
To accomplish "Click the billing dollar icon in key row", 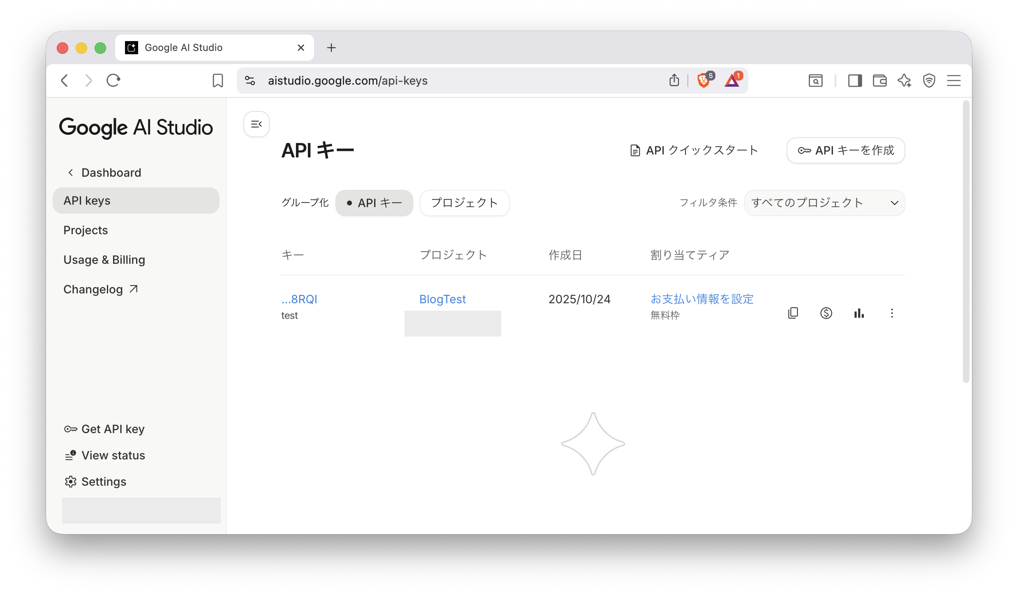I will pos(826,313).
